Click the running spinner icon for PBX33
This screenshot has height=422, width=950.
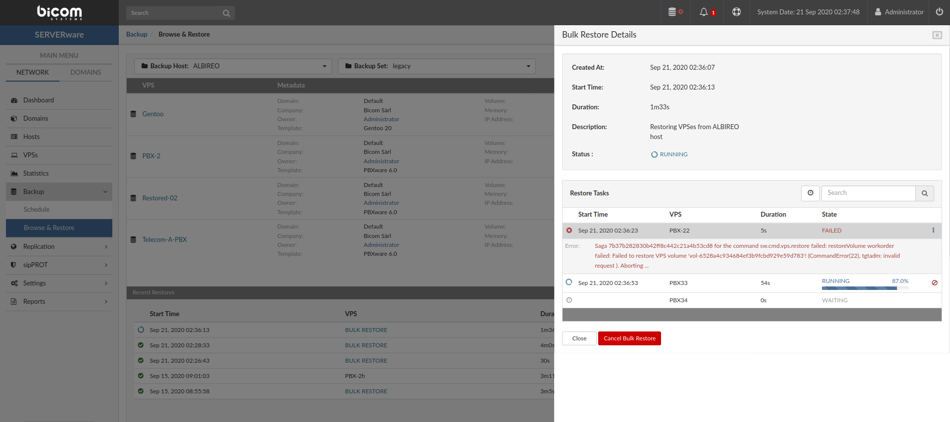pyautogui.click(x=569, y=282)
